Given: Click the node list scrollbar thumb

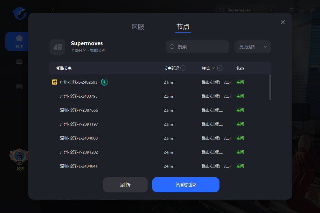Looking at the screenshot, I should [x=270, y=87].
